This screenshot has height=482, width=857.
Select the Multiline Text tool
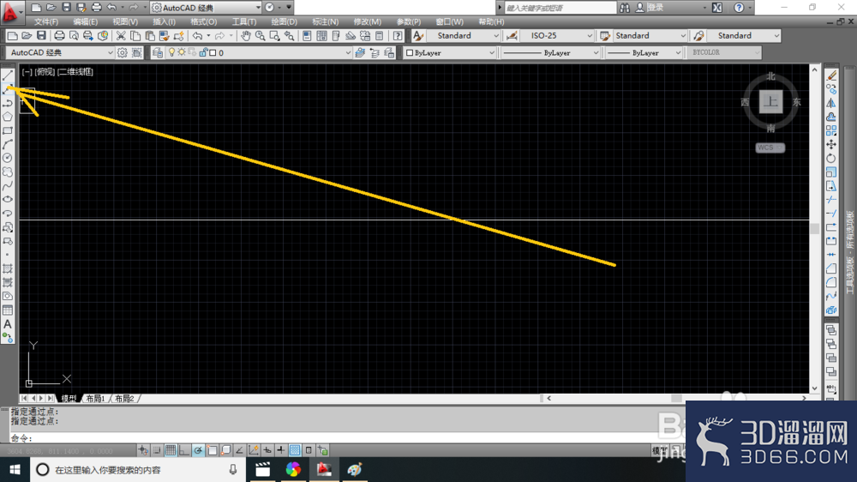point(8,324)
